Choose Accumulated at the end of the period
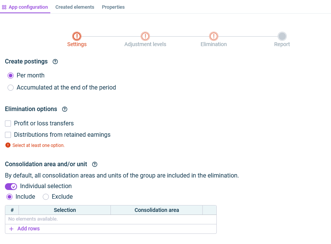The width and height of the screenshot is (331, 244). [x=11, y=88]
